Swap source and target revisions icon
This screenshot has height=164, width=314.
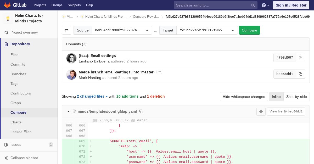coord(66,30)
